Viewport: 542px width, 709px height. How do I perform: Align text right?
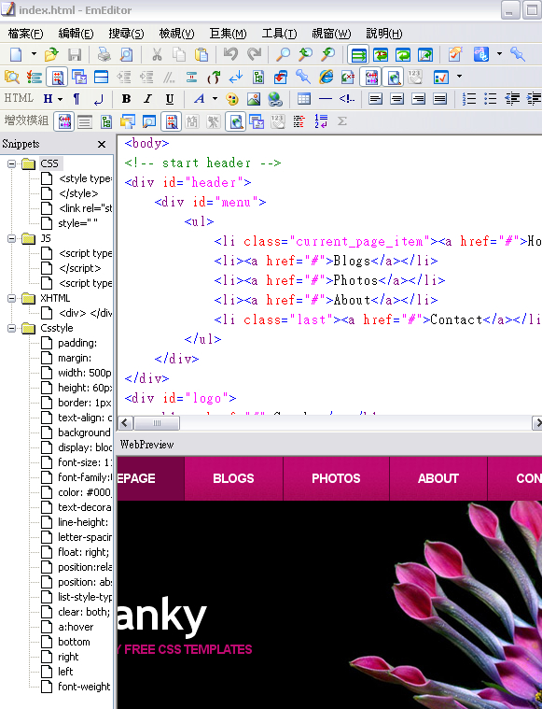pos(419,99)
